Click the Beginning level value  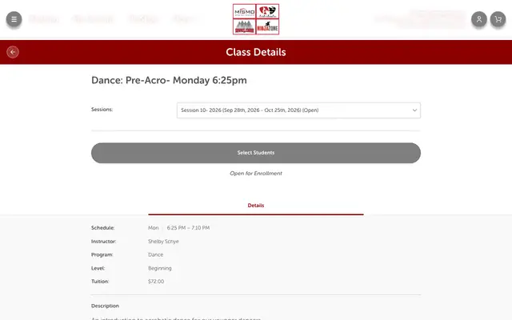160,269
